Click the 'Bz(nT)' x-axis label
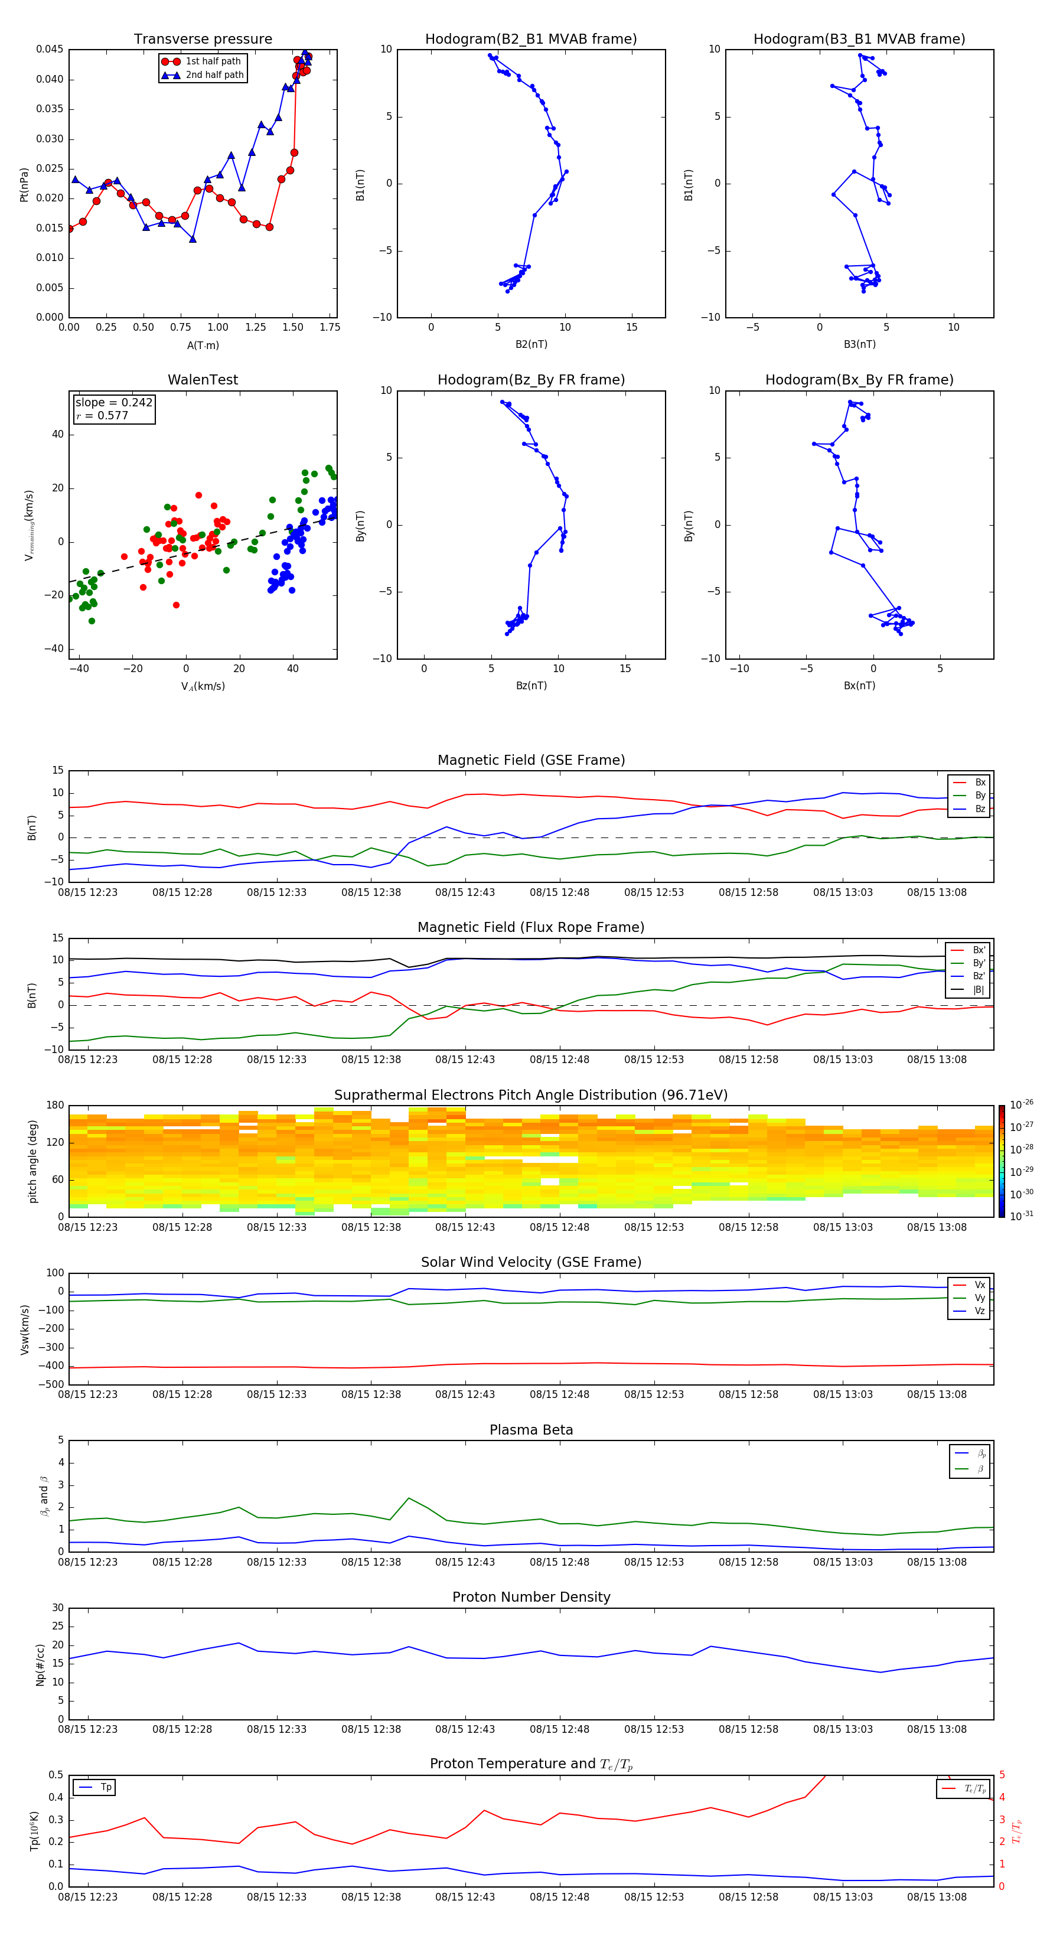Screen dimensions: 1063x1949 click(x=531, y=686)
